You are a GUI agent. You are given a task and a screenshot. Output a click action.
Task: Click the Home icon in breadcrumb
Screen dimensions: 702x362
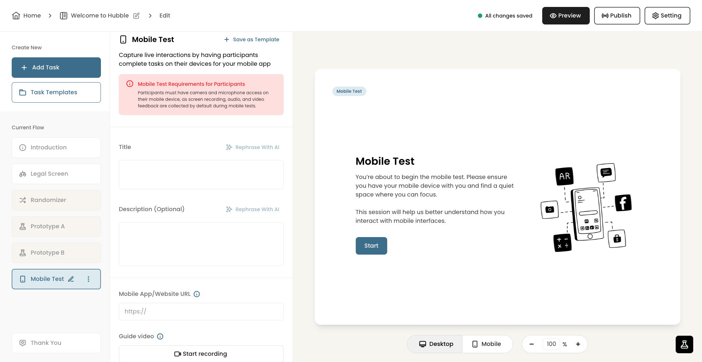point(16,16)
